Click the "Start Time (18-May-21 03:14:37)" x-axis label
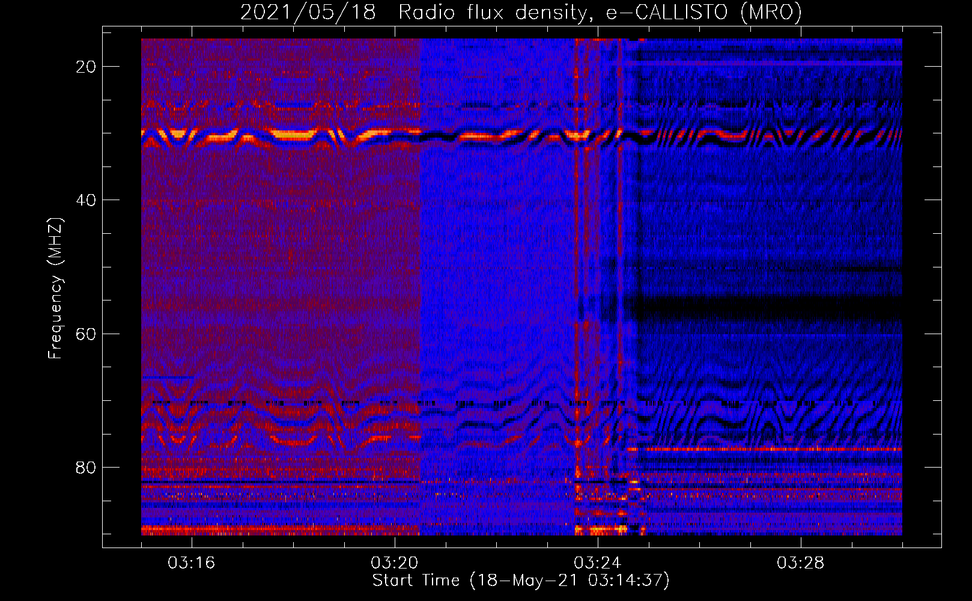The width and height of the screenshot is (972, 601). click(521, 581)
